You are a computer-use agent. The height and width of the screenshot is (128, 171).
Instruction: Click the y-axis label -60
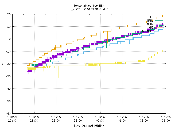click(8, 114)
